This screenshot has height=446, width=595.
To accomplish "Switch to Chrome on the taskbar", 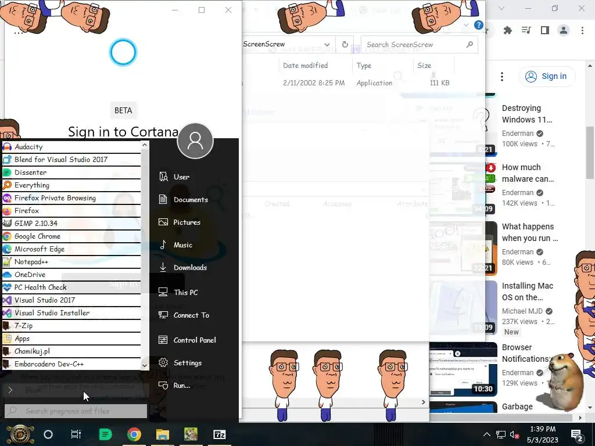I will tap(134, 434).
